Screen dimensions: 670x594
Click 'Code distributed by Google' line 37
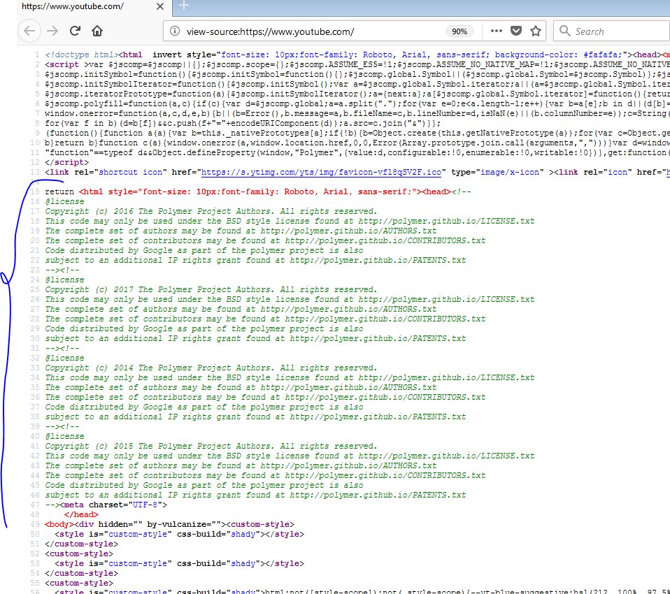tap(204, 407)
